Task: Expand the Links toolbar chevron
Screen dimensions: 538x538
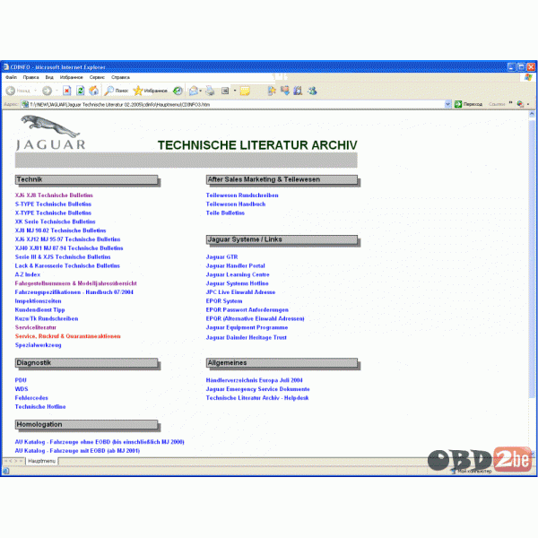Action: [510, 102]
